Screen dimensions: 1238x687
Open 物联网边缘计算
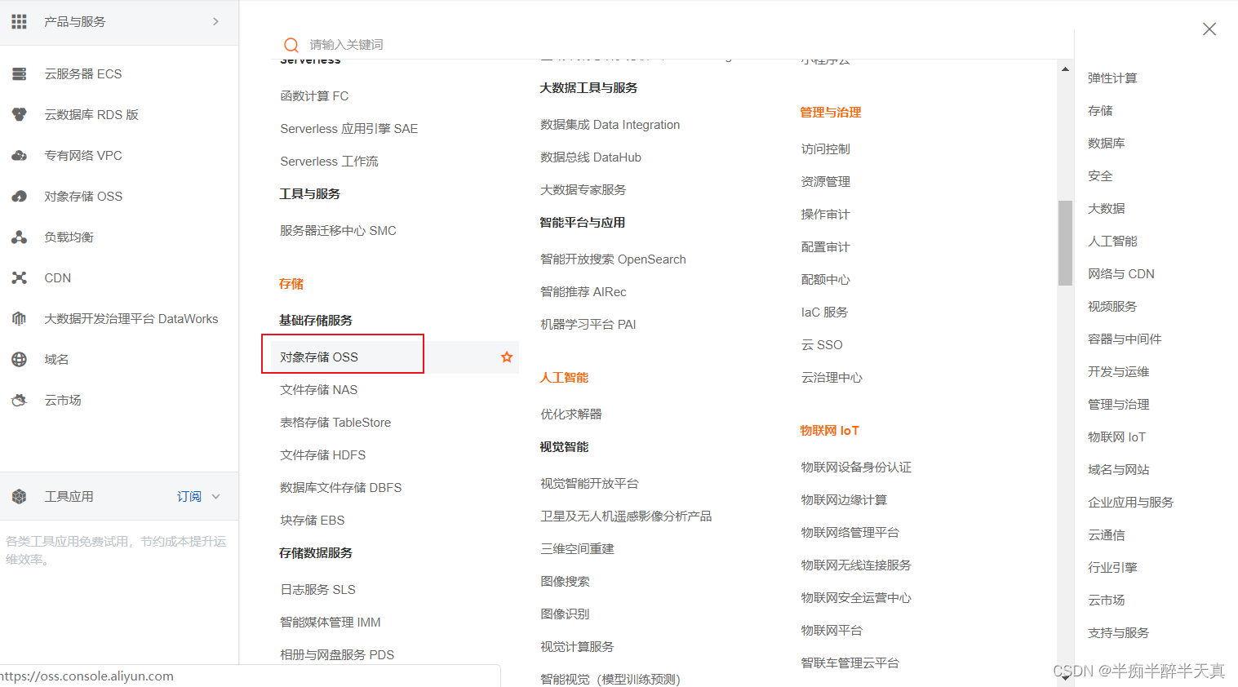pyautogui.click(x=844, y=499)
